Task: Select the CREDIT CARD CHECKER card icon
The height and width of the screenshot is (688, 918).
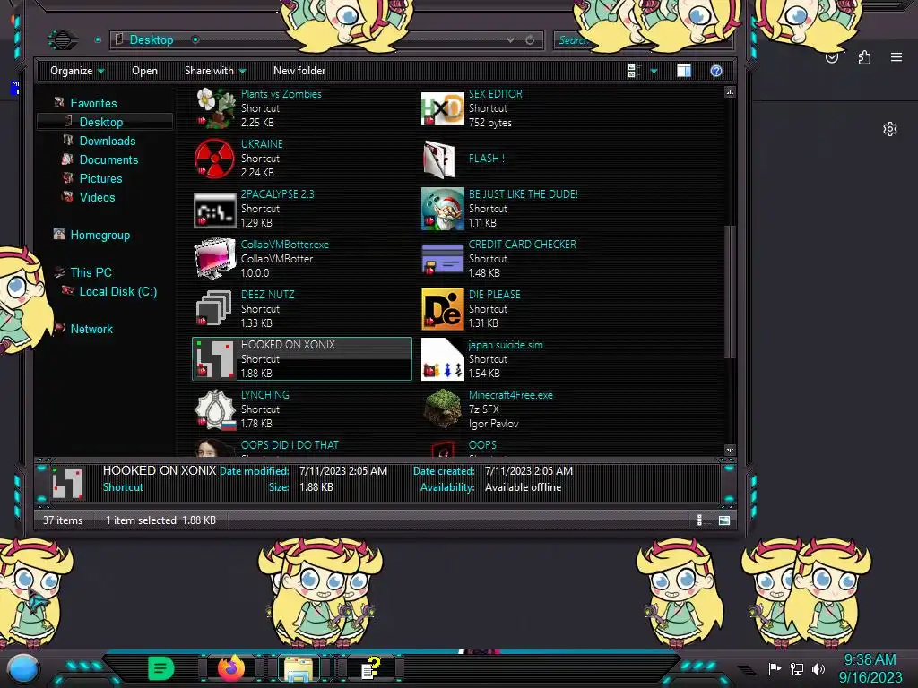Action: 443,259
